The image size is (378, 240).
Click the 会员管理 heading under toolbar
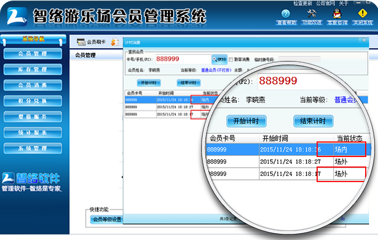(x=85, y=55)
